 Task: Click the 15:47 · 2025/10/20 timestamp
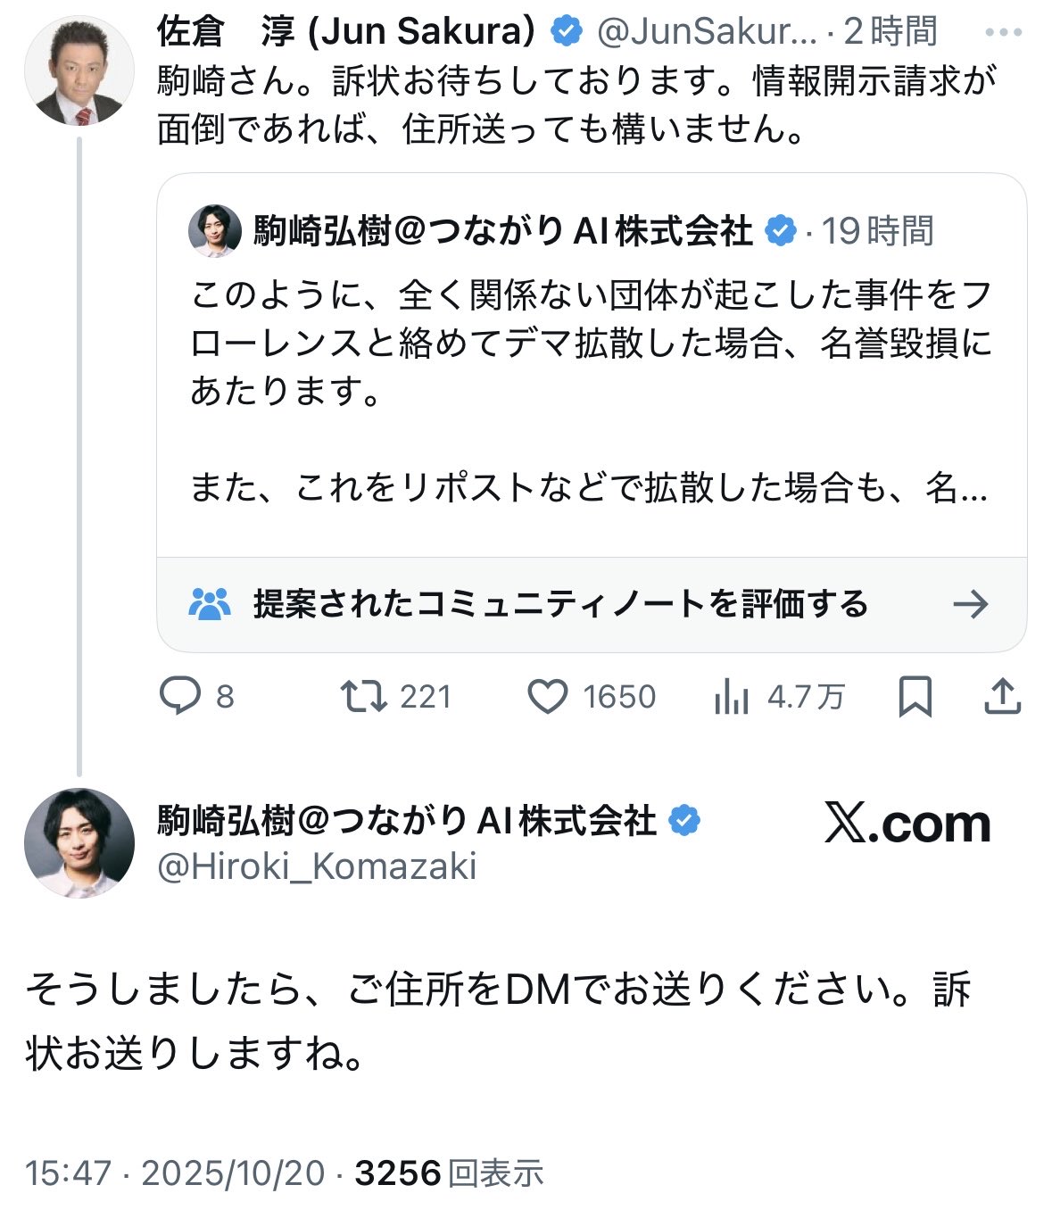click(175, 1172)
